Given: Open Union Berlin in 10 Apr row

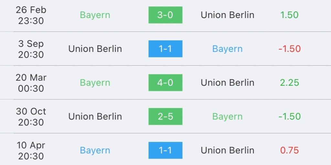Looking at the screenshot, I should [227, 150].
